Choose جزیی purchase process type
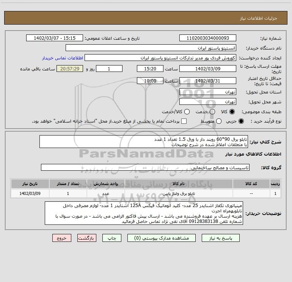This screenshot has height=282, width=292. click(x=241, y=121)
